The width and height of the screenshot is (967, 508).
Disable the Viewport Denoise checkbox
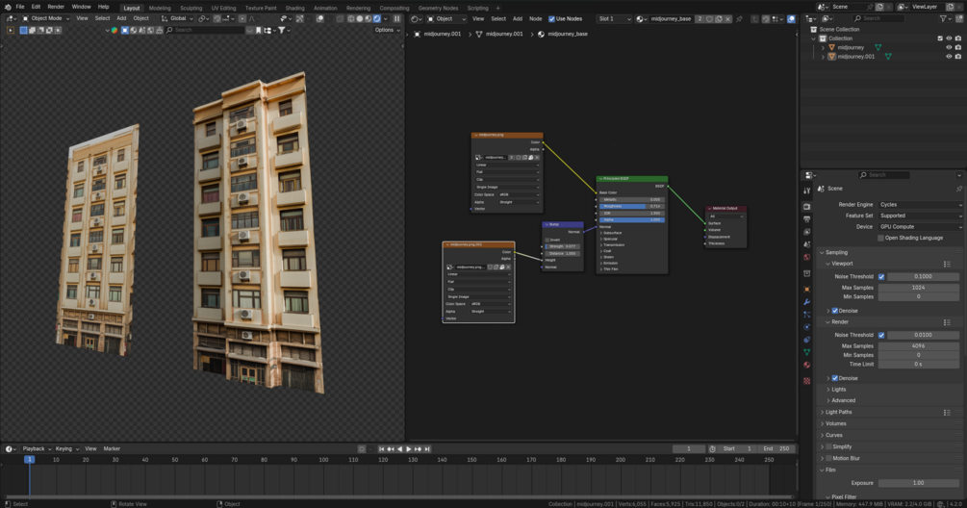click(834, 311)
